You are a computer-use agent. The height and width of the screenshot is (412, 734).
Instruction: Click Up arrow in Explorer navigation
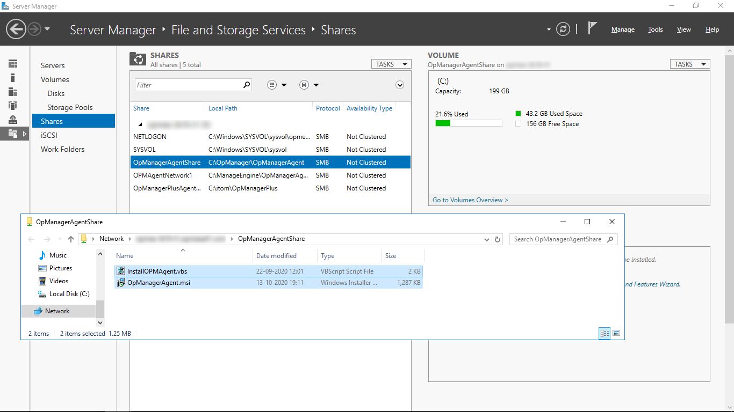[71, 239]
